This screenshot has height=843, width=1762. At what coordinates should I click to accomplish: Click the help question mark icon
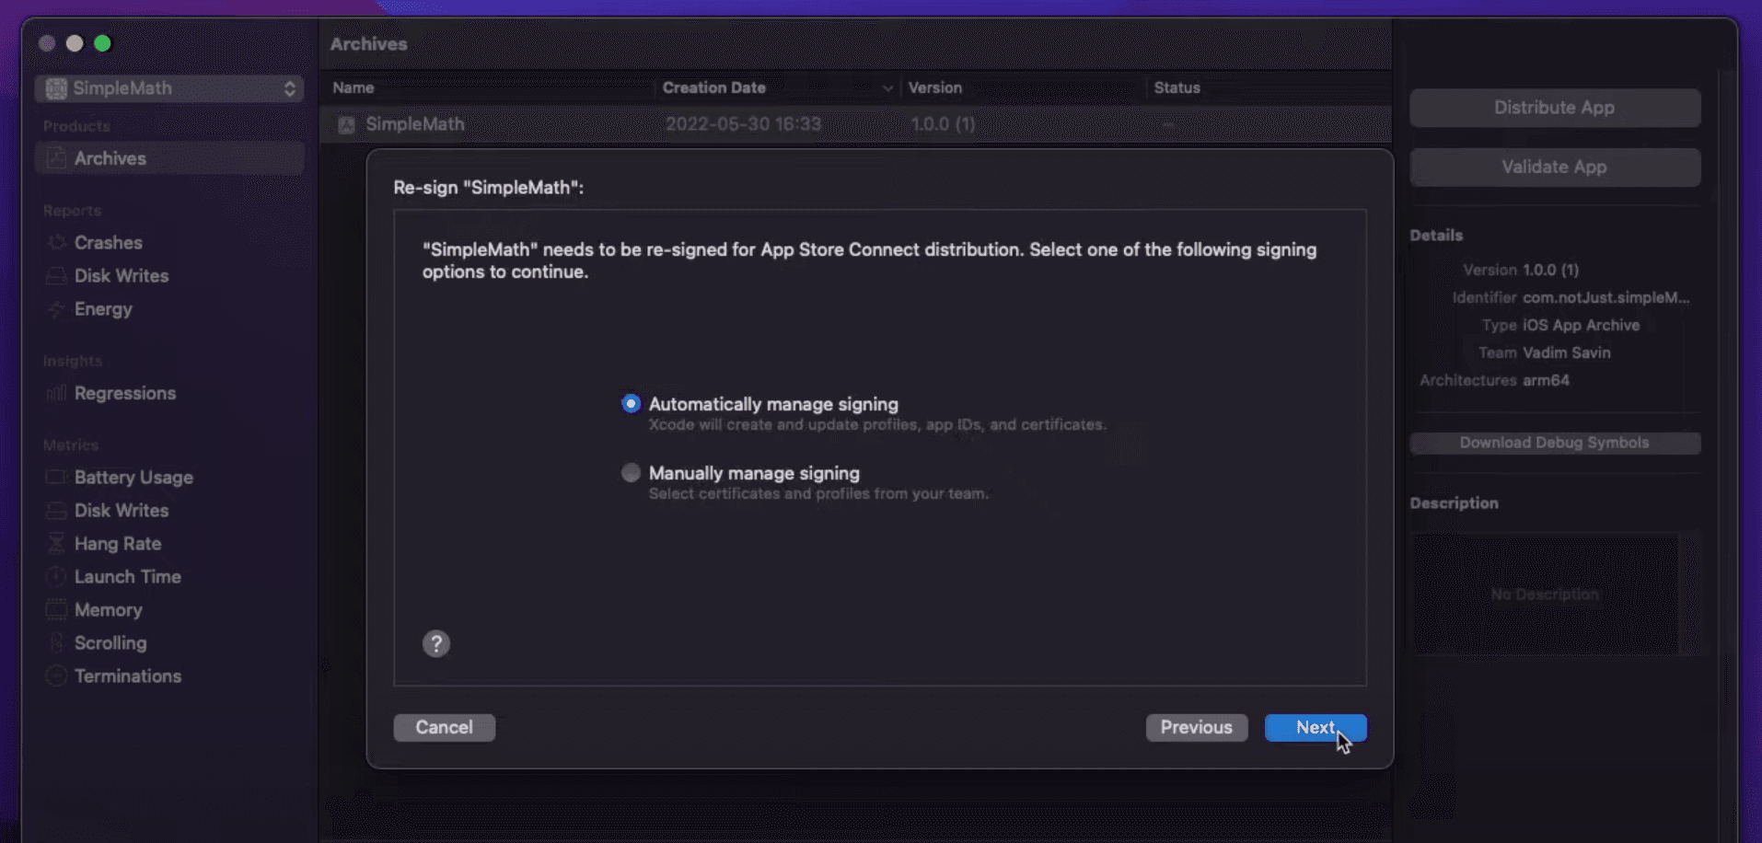436,643
